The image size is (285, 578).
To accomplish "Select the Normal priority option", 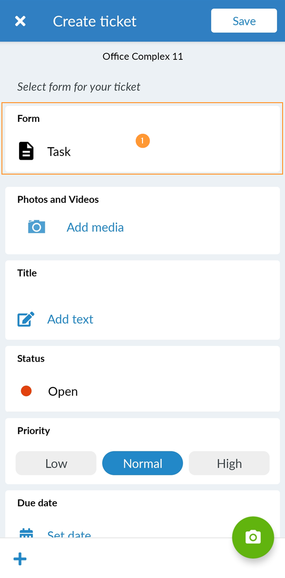I will pyautogui.click(x=142, y=463).
